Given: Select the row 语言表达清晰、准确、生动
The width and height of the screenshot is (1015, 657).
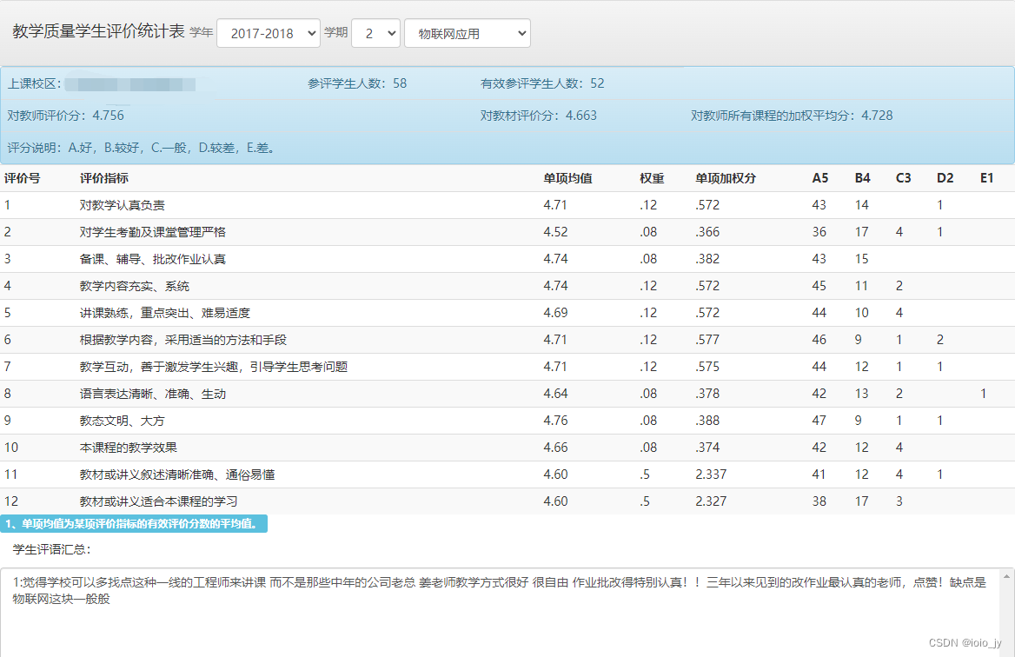Looking at the screenshot, I should [507, 394].
